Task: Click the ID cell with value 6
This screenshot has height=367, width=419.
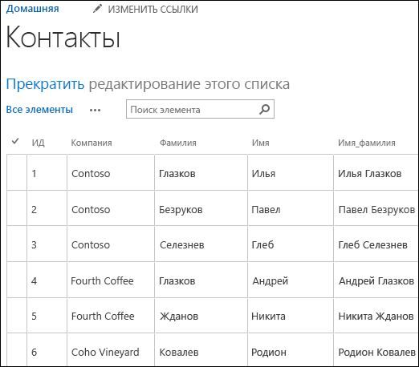Action: 47,350
